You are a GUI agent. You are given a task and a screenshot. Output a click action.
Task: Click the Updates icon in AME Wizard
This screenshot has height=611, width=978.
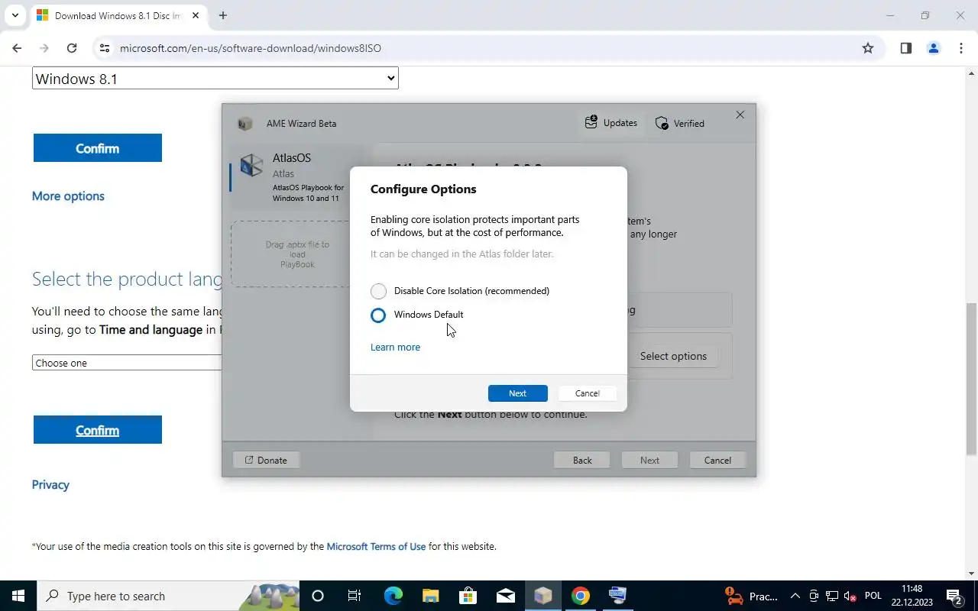[591, 122]
